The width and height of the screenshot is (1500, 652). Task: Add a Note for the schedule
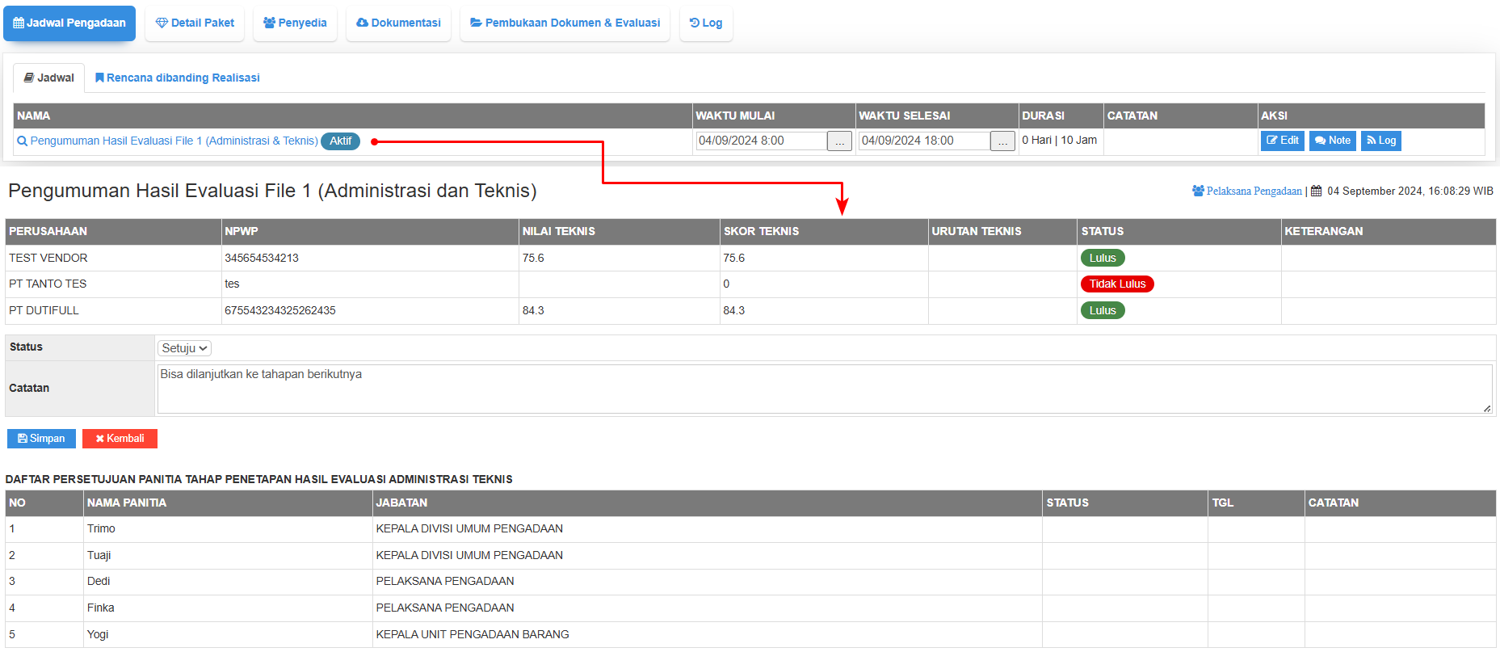(1332, 141)
